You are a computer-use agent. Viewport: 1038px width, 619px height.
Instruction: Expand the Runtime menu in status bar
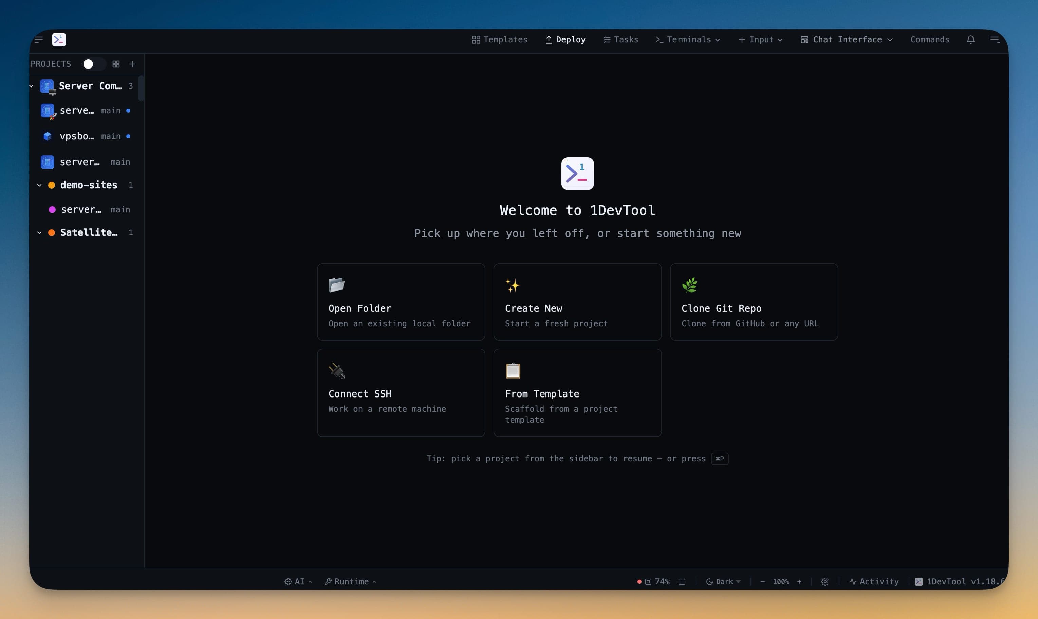[351, 581]
